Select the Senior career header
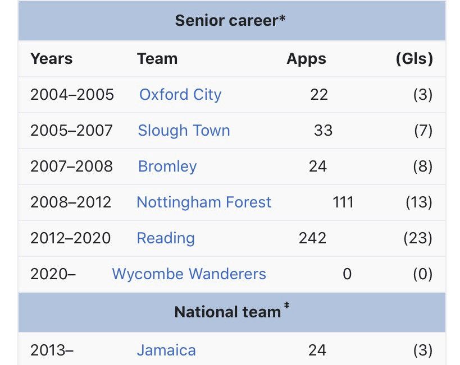The height and width of the screenshot is (365, 460). click(230, 21)
